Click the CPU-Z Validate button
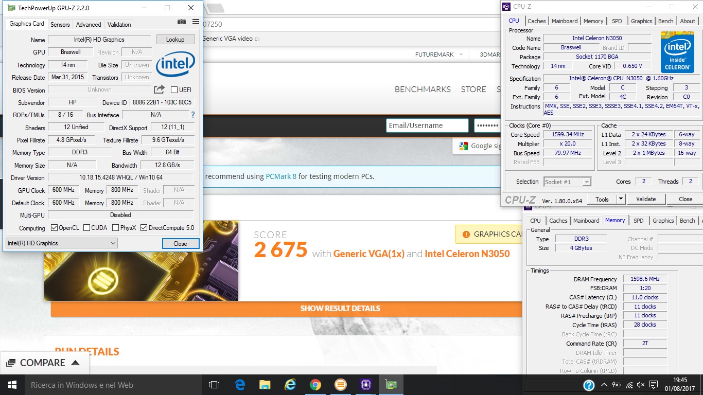The height and width of the screenshot is (395, 703). tap(646, 199)
